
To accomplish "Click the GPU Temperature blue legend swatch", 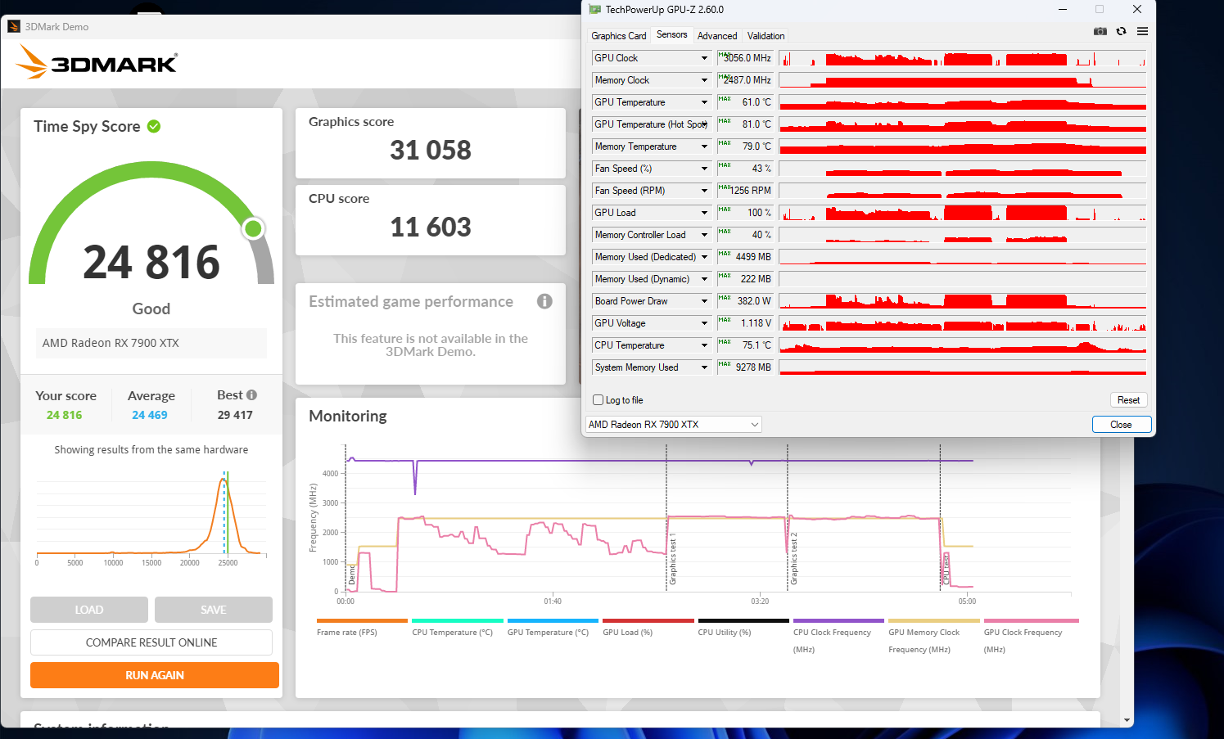I will click(x=553, y=620).
